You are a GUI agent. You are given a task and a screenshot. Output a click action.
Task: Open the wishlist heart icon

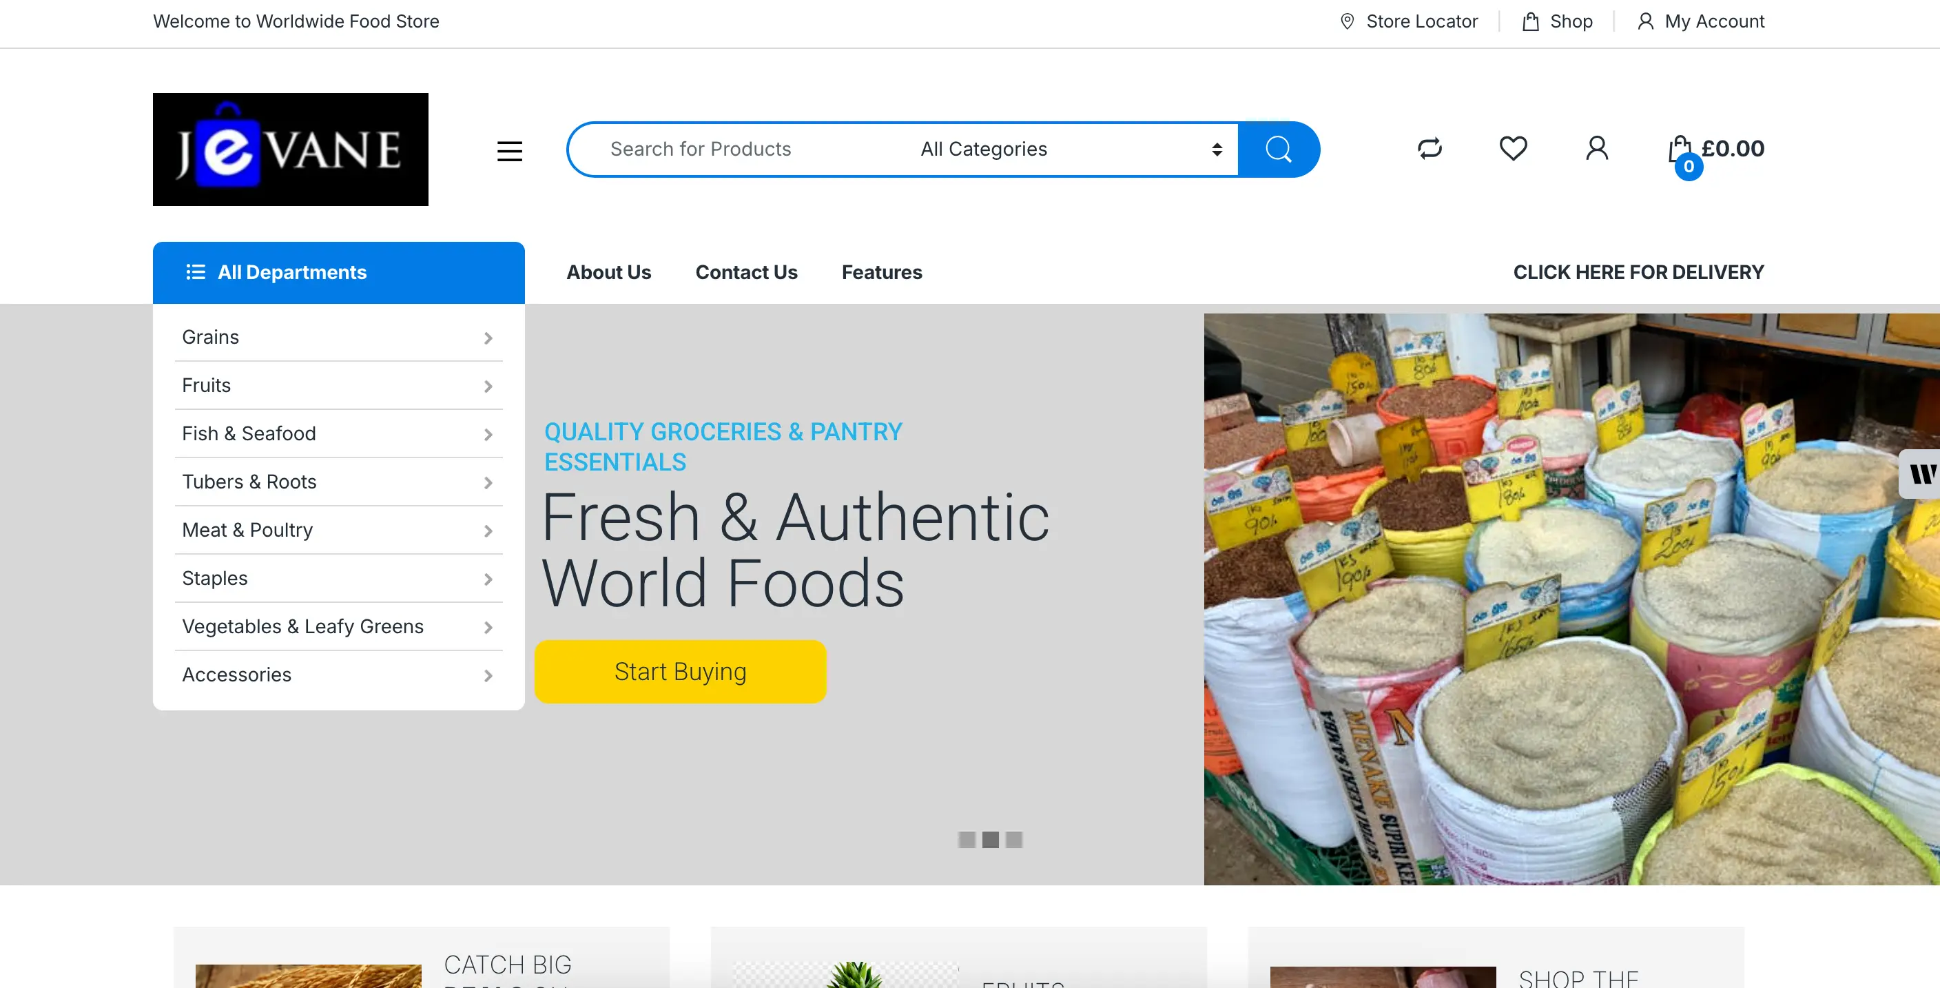pos(1513,148)
